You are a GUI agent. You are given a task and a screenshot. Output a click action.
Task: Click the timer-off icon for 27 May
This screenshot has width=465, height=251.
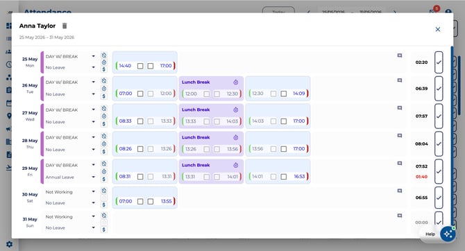click(104, 108)
